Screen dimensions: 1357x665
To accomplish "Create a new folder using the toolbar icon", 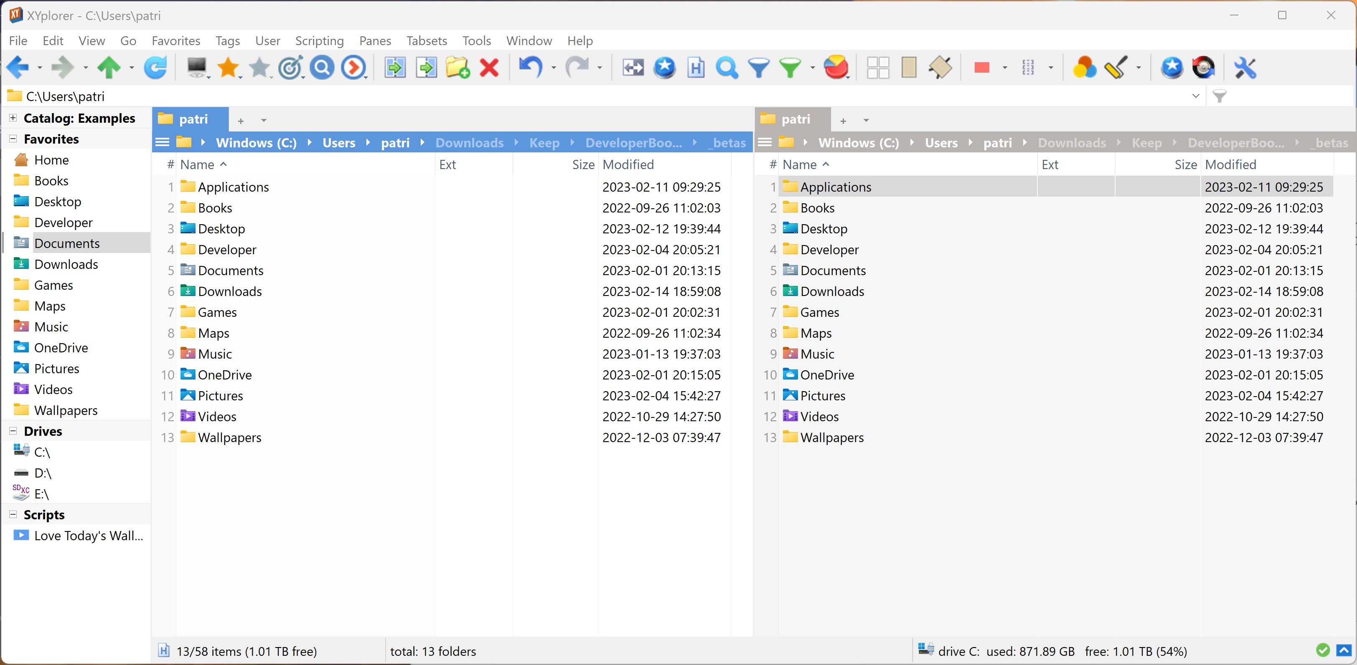I will [x=456, y=67].
